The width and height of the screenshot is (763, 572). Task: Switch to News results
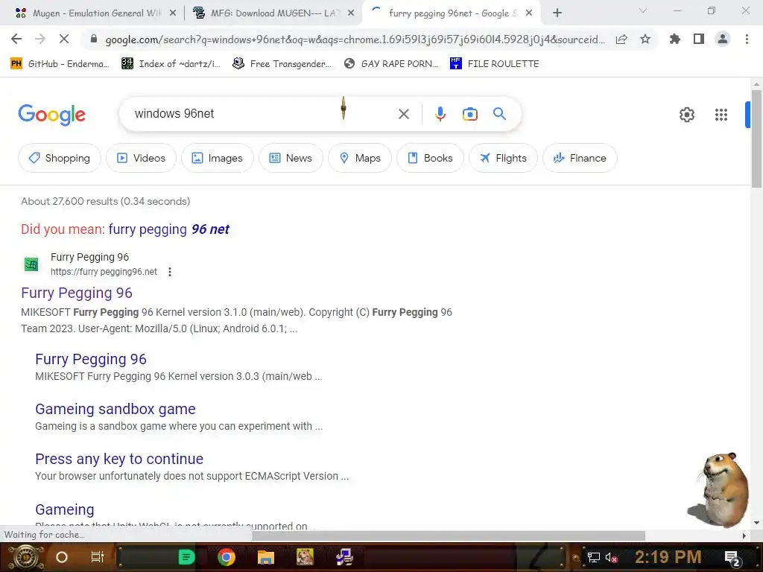[291, 158]
